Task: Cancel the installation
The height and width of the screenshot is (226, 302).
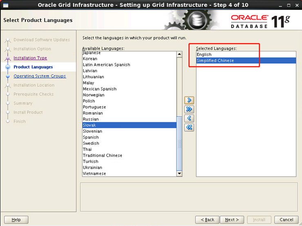Action: pyautogui.click(x=286, y=219)
